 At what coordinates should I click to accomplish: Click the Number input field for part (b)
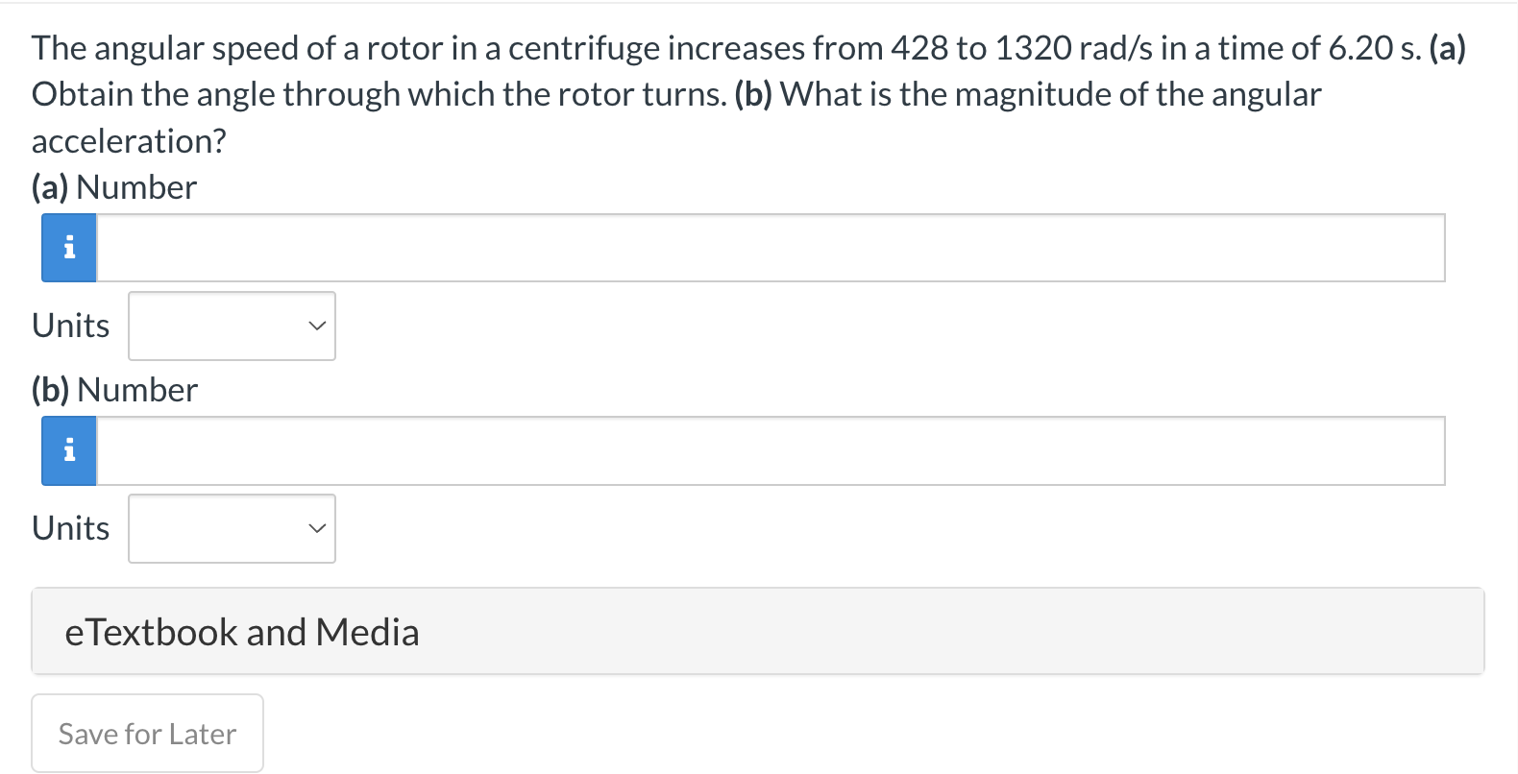pyautogui.click(x=769, y=449)
